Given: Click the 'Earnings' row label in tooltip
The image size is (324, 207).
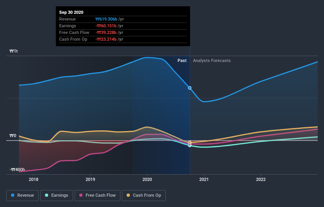Looking at the screenshot, I should (x=67, y=26).
